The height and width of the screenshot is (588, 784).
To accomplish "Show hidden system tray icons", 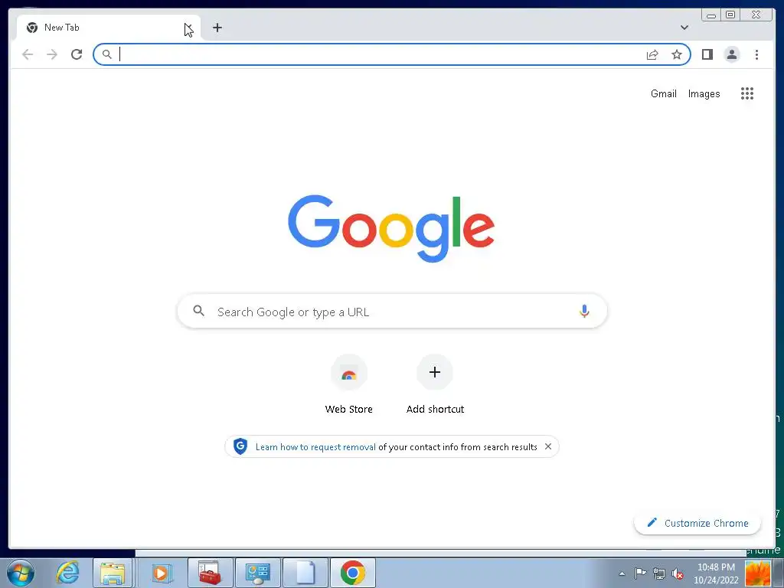I will (x=622, y=573).
